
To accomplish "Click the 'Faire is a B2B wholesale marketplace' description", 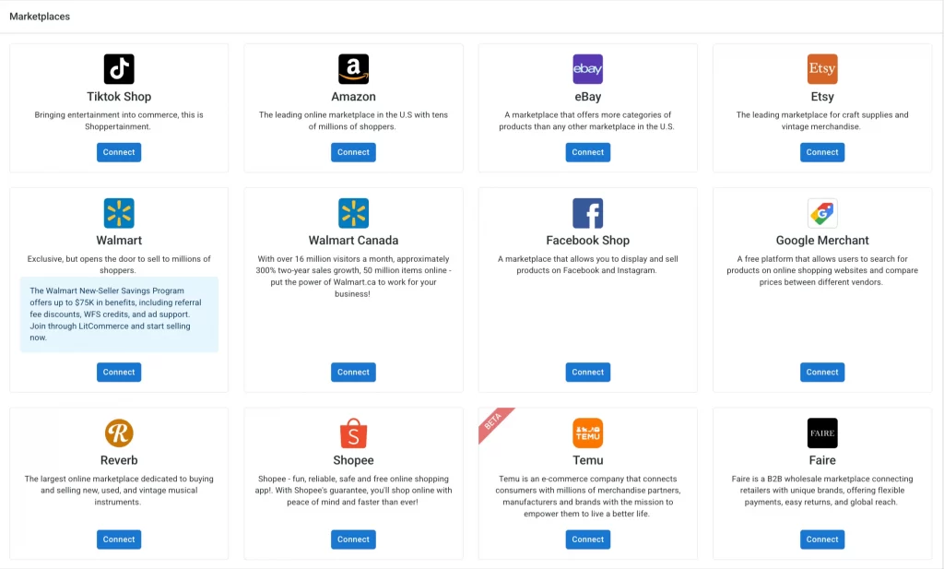I will click(822, 490).
